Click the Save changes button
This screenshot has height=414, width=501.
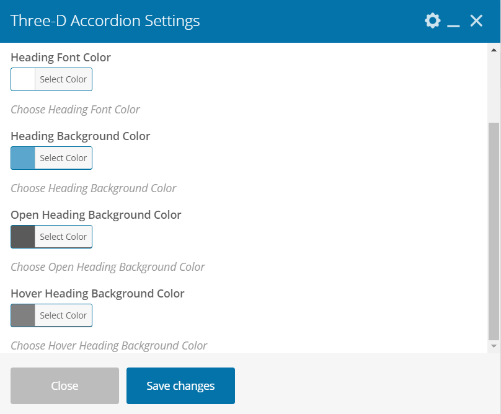coord(180,385)
